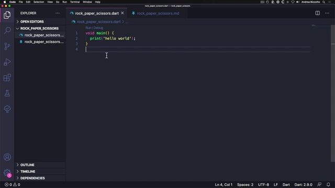This screenshot has width=335, height=188.
Task: Close the rock_paper_scissors.dart tab
Action: [x=122, y=13]
